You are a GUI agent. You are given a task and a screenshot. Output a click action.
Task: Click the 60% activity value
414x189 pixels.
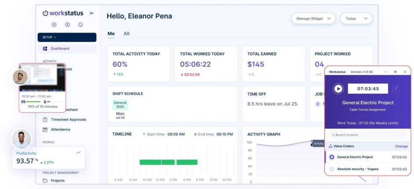120,64
